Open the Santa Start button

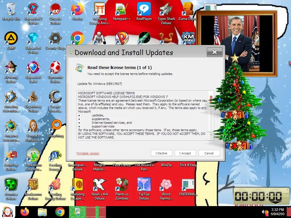tap(7, 212)
